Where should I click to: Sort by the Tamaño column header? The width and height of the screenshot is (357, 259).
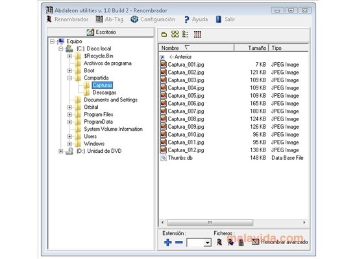(x=251, y=48)
